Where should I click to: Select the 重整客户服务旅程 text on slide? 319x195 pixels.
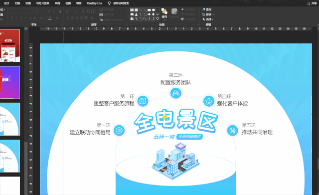coord(114,103)
